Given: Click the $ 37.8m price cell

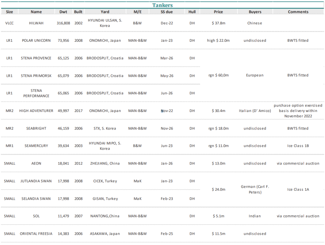Looking at the screenshot, I should 218,23.
